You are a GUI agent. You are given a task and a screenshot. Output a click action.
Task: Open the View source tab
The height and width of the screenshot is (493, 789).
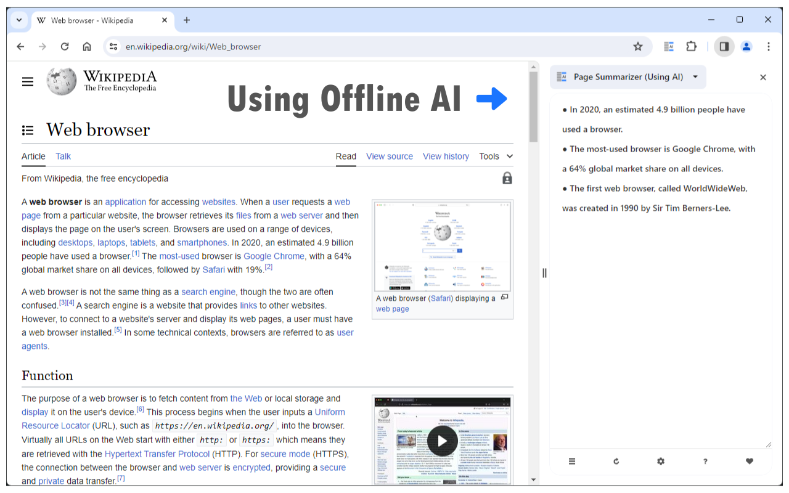pos(390,156)
